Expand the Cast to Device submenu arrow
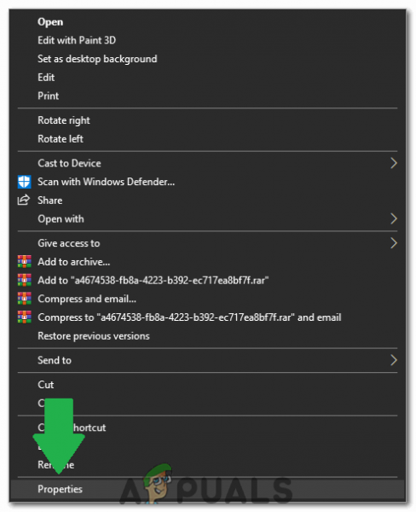This screenshot has width=416, height=512. point(394,163)
